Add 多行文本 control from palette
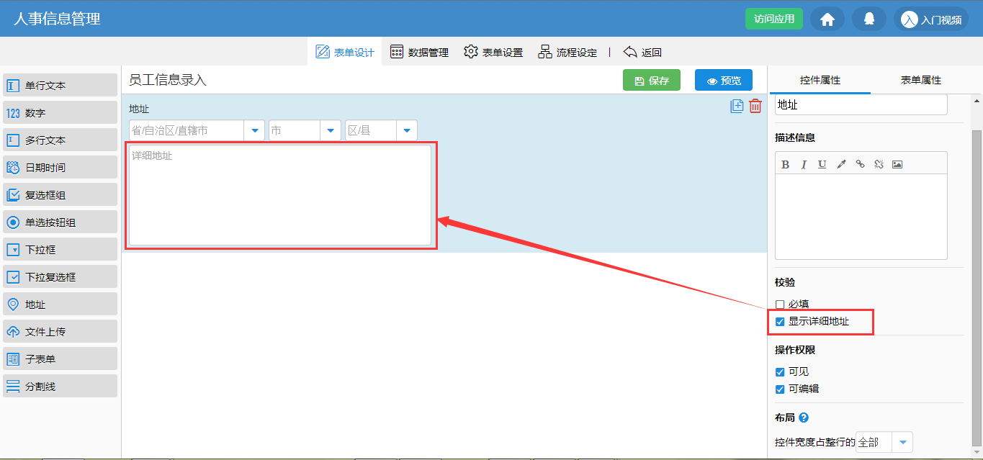983x460 pixels. [60, 140]
